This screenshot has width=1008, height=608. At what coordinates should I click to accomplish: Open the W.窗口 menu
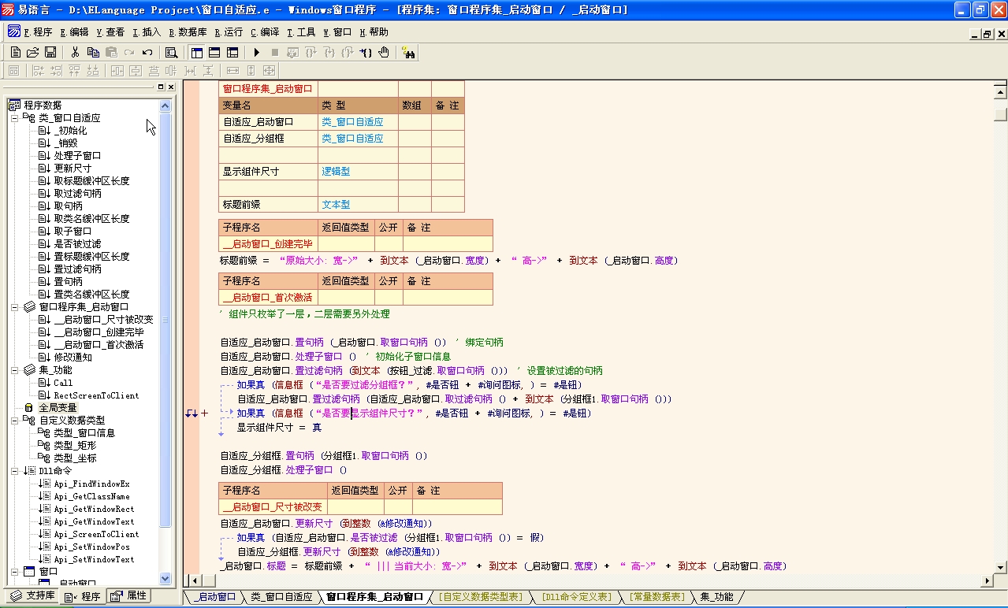pos(337,32)
